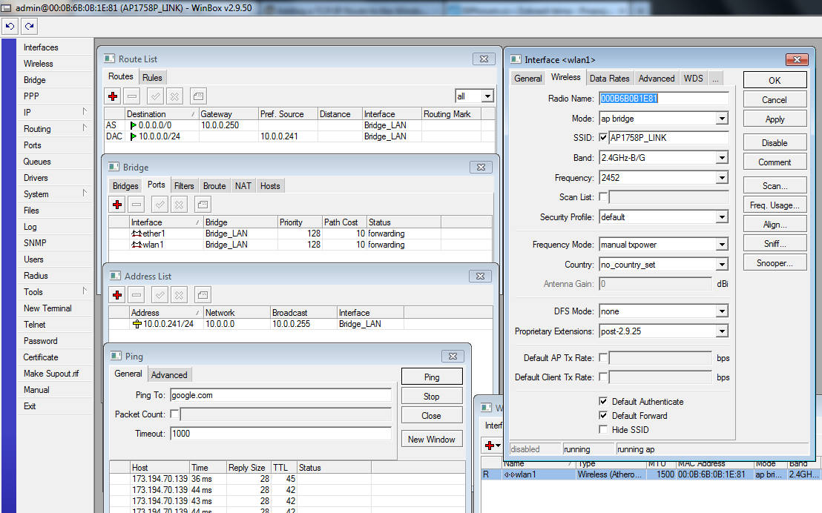Enable port with Bridge checkmark icon
The width and height of the screenshot is (822, 513).
click(x=160, y=205)
